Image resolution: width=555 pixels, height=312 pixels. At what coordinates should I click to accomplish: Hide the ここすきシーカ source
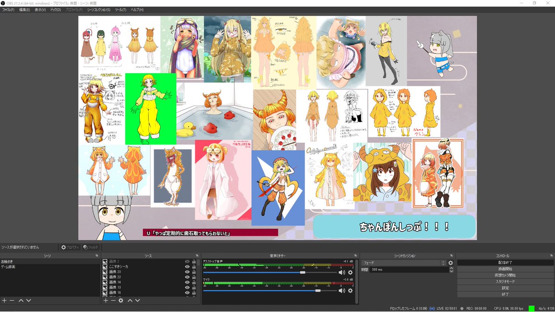(x=187, y=267)
